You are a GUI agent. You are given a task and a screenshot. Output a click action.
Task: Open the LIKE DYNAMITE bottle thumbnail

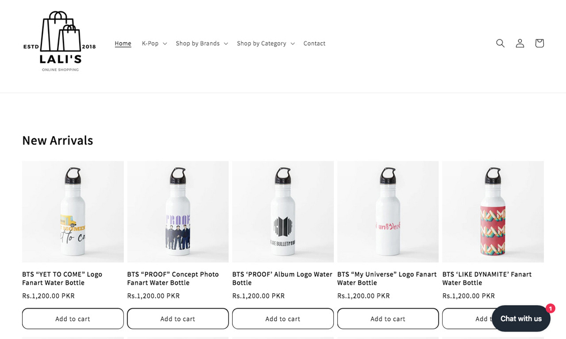[x=493, y=212]
